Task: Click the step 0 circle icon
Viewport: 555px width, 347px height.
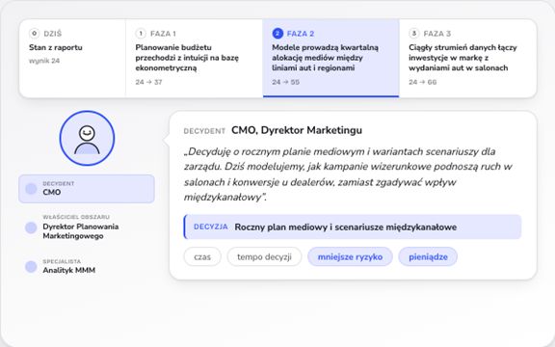Action: pyautogui.click(x=34, y=34)
